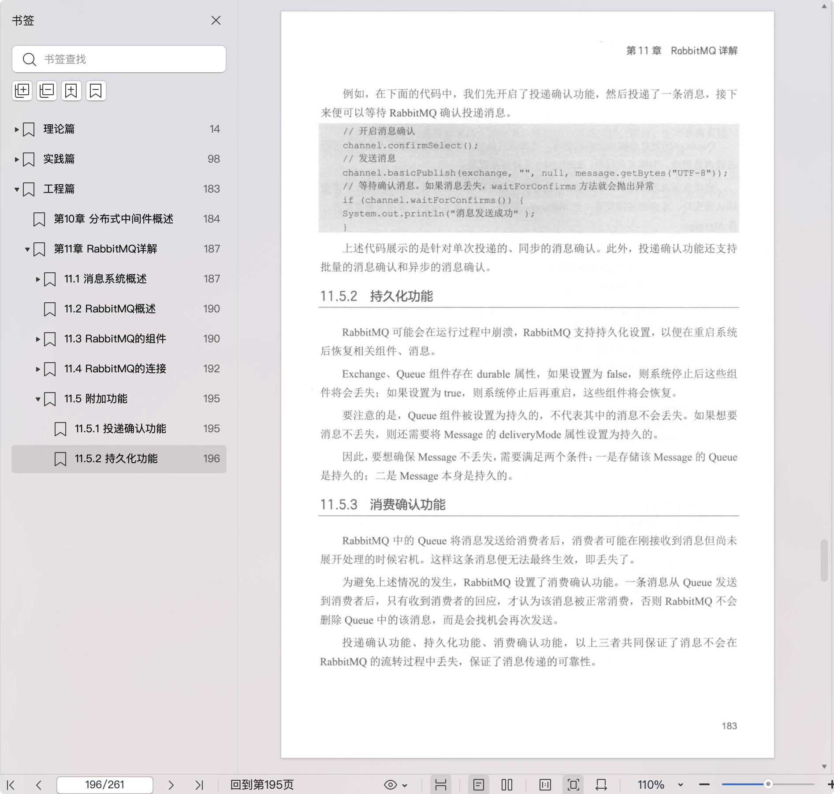Collapse the 11.5 附加功能 bookmark

pos(38,399)
